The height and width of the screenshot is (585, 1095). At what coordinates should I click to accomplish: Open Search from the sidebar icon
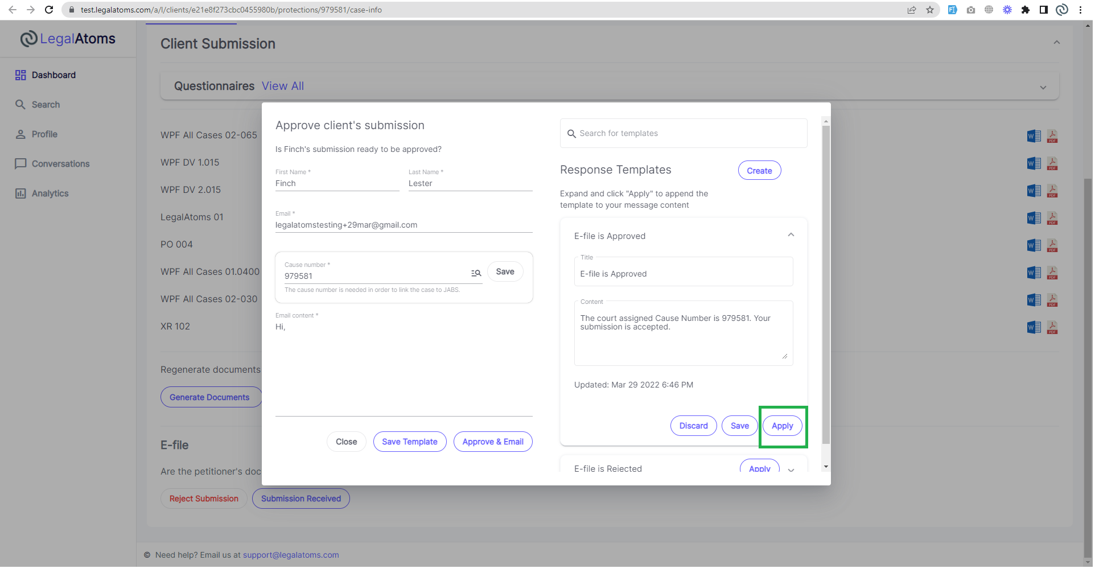pos(21,105)
